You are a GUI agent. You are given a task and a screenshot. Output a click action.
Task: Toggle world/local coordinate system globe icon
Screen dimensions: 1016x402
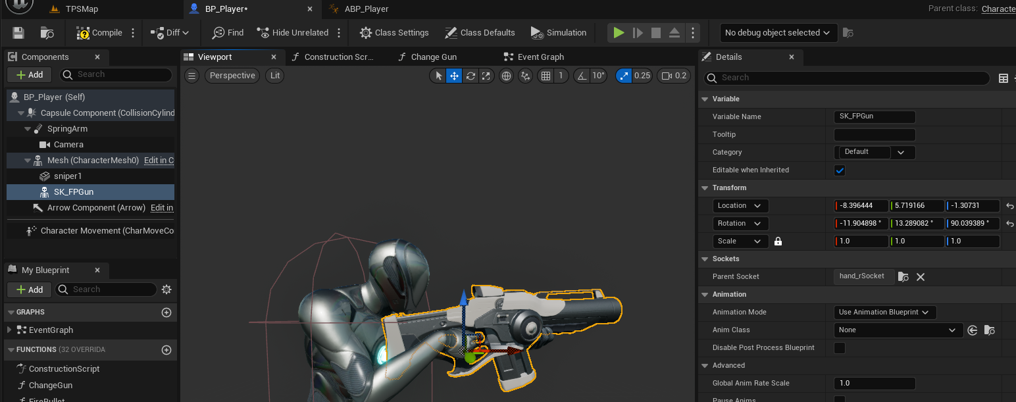coord(506,76)
